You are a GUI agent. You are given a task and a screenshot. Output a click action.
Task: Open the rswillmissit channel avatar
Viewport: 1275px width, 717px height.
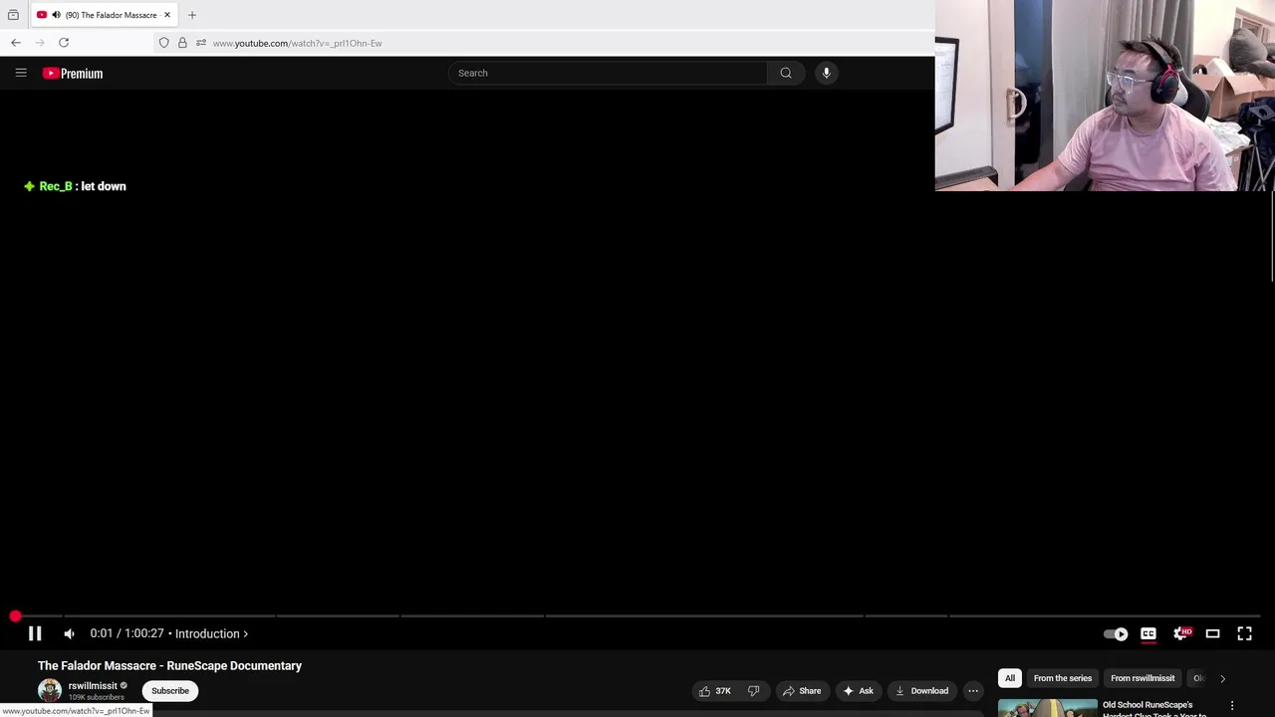(x=50, y=690)
